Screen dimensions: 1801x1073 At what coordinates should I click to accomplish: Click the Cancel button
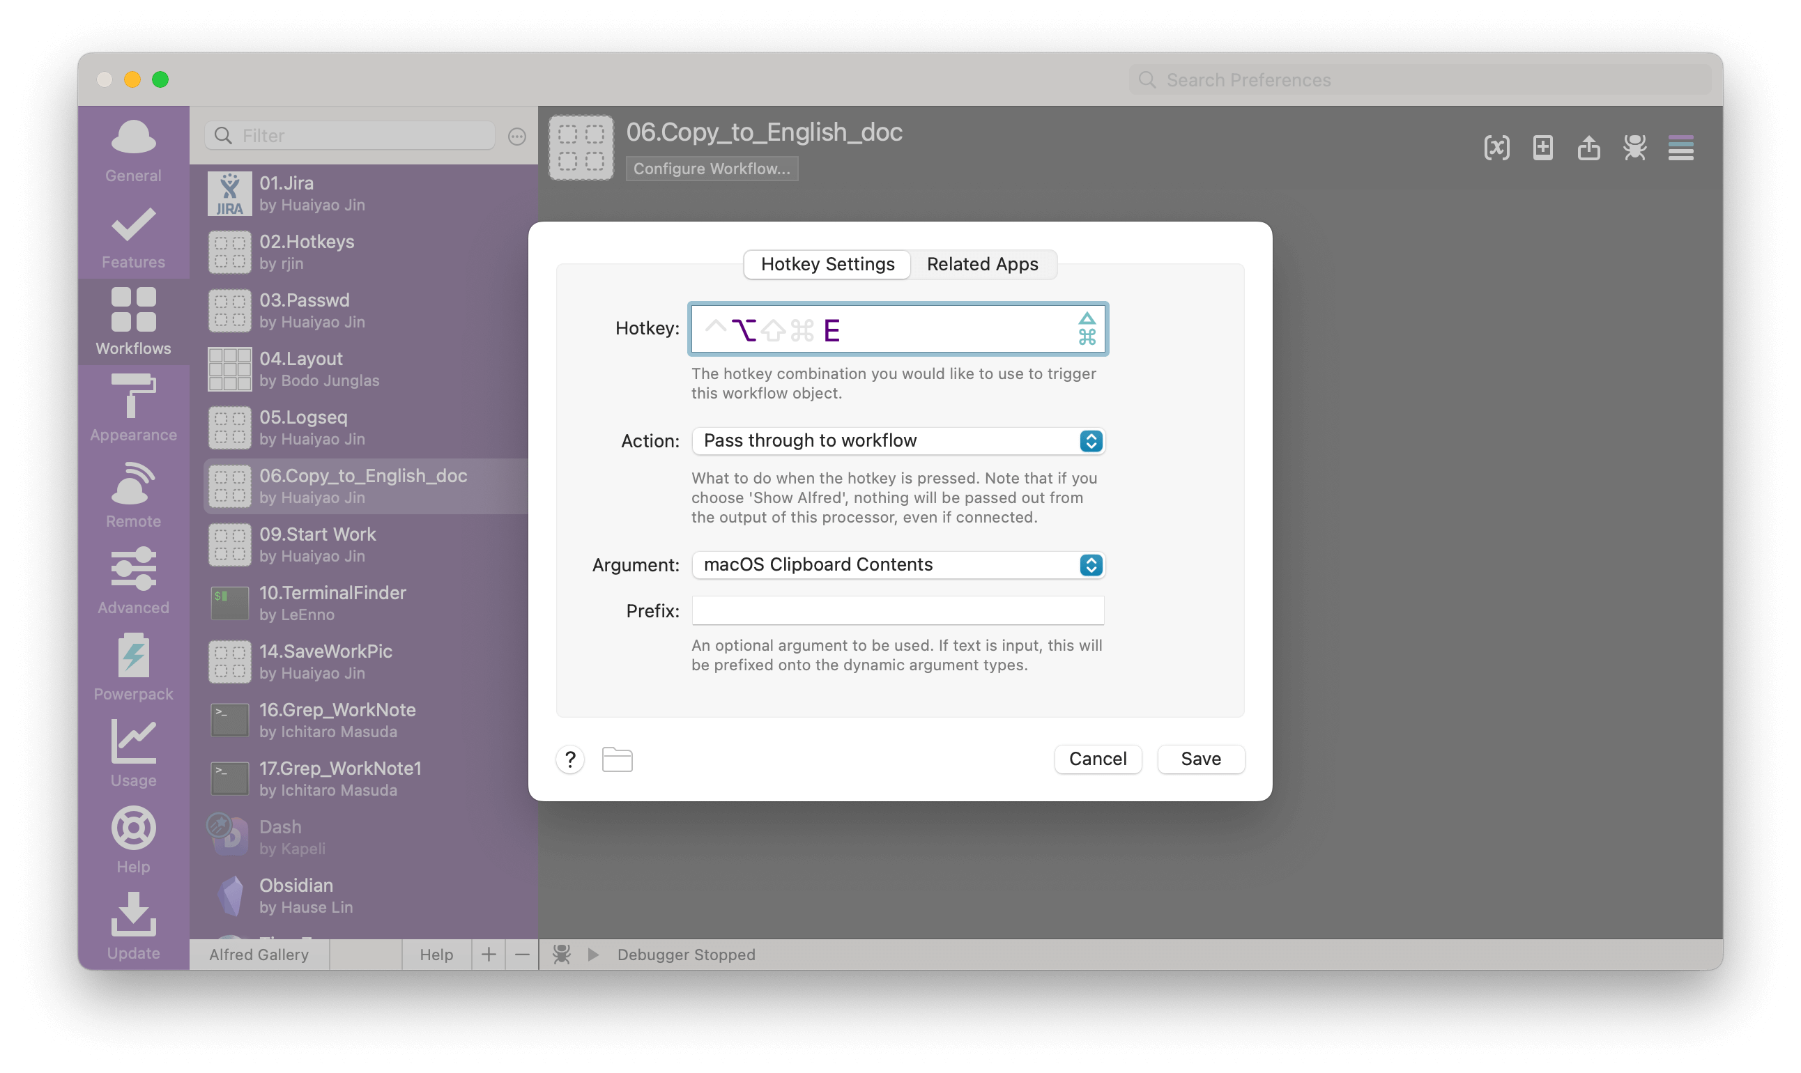click(x=1097, y=759)
